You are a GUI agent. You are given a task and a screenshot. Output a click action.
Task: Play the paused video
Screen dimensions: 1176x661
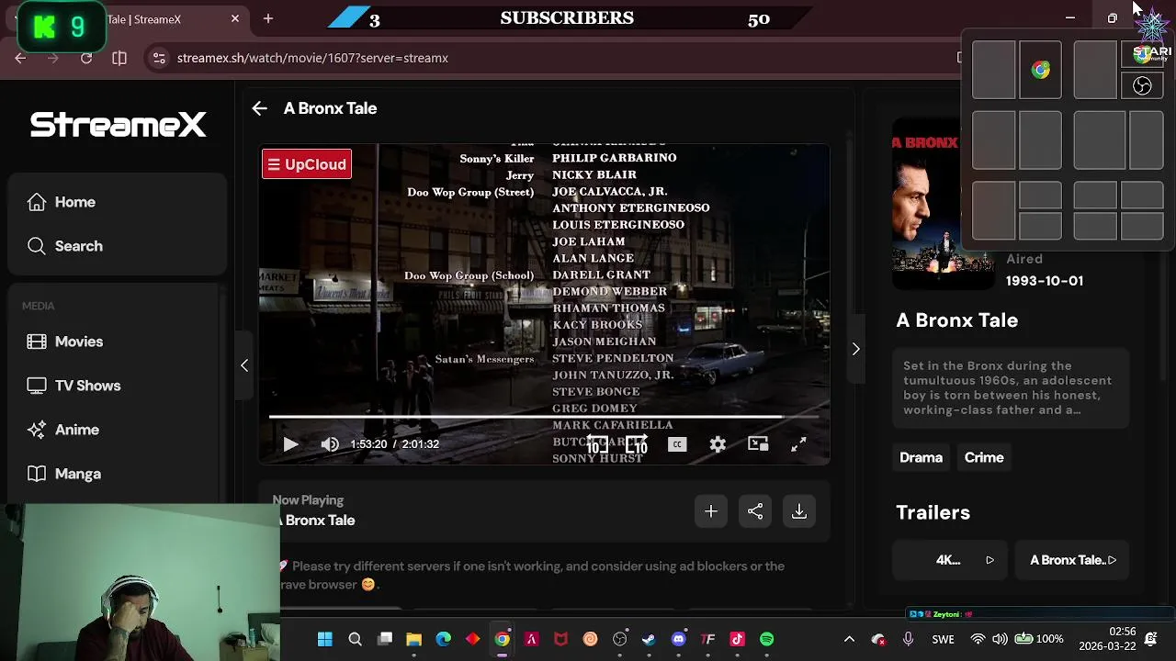(290, 444)
